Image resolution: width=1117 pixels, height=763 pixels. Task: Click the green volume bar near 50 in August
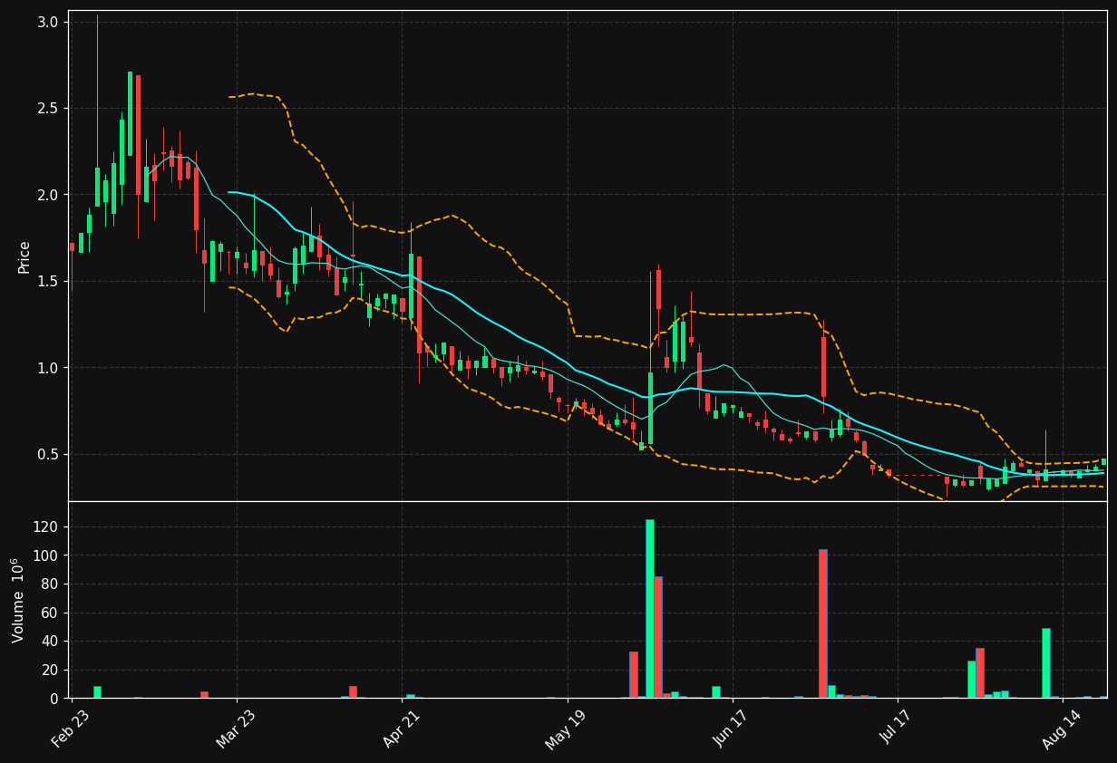1046,663
